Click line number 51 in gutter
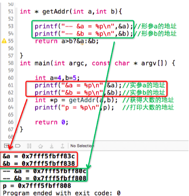 point(11,11)
